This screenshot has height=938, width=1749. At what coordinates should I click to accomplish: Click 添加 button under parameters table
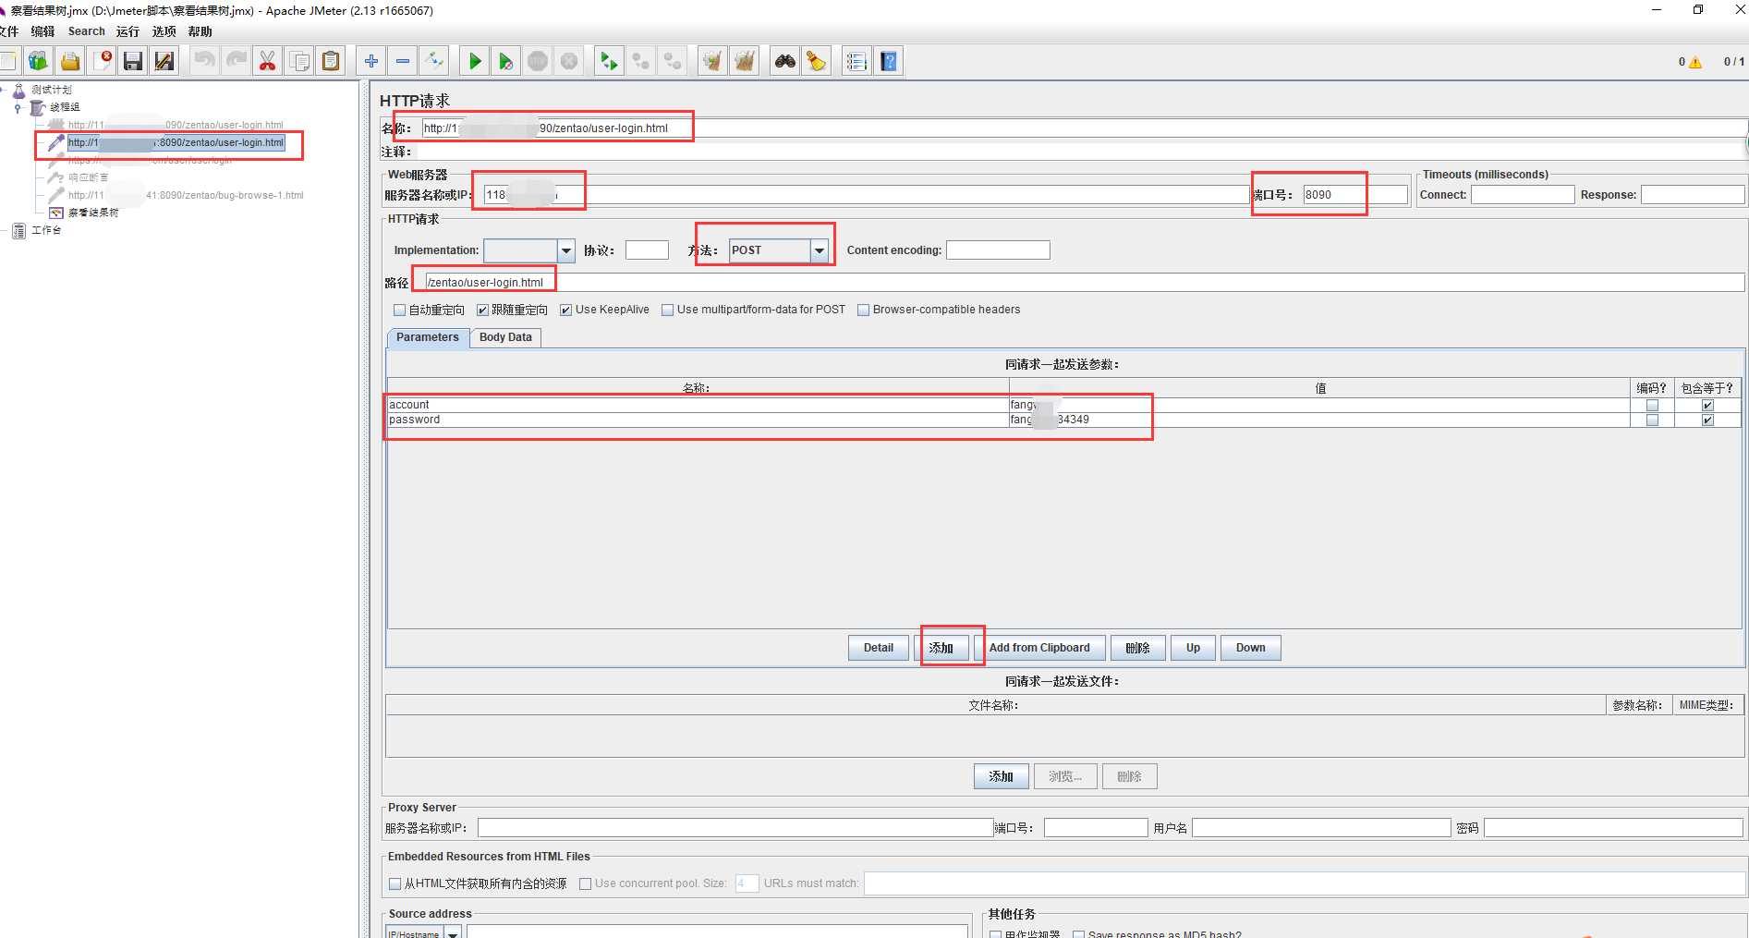tap(941, 648)
